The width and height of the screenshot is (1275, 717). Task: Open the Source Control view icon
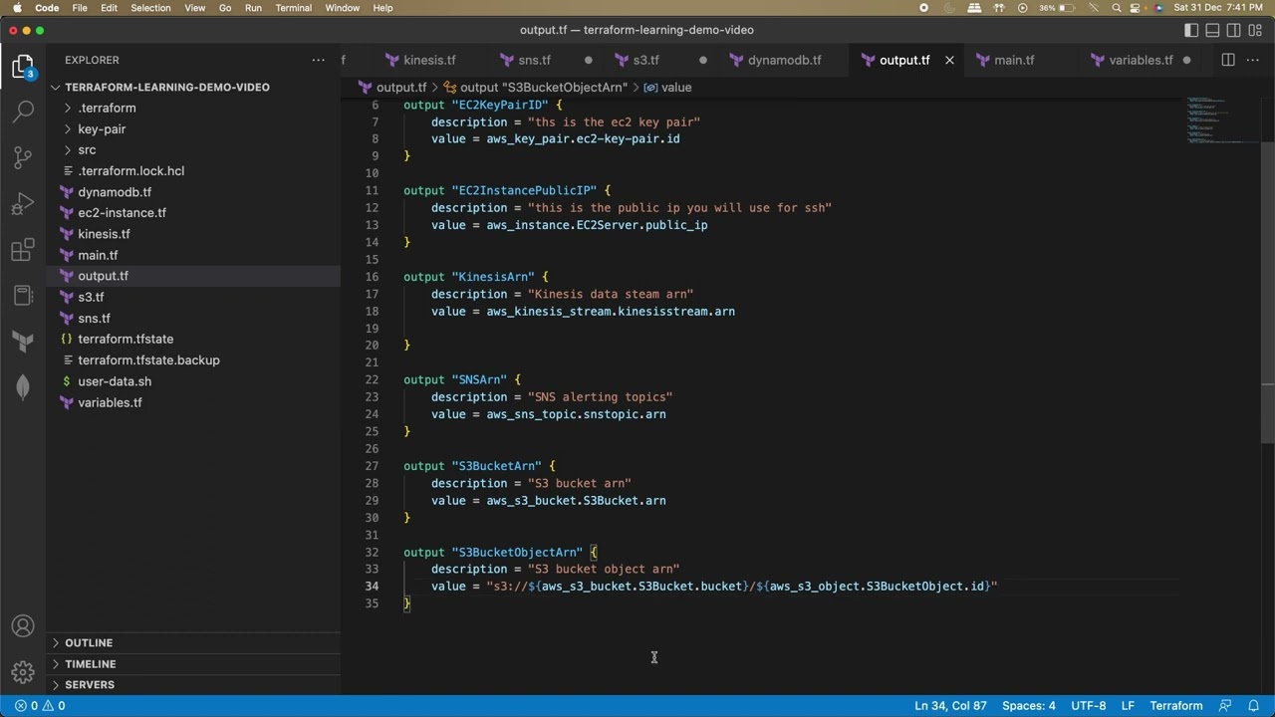[23, 157]
